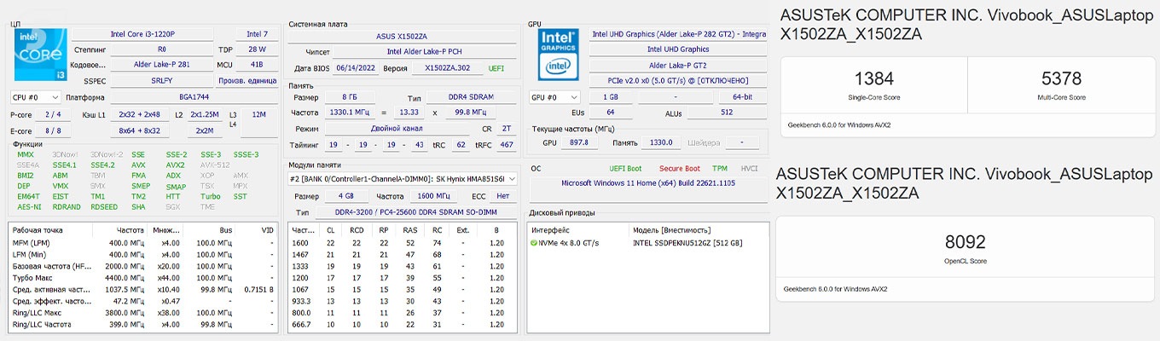Screen dimensions: 1160x341
Task: Click the MMX feature flag
Action: coord(26,154)
